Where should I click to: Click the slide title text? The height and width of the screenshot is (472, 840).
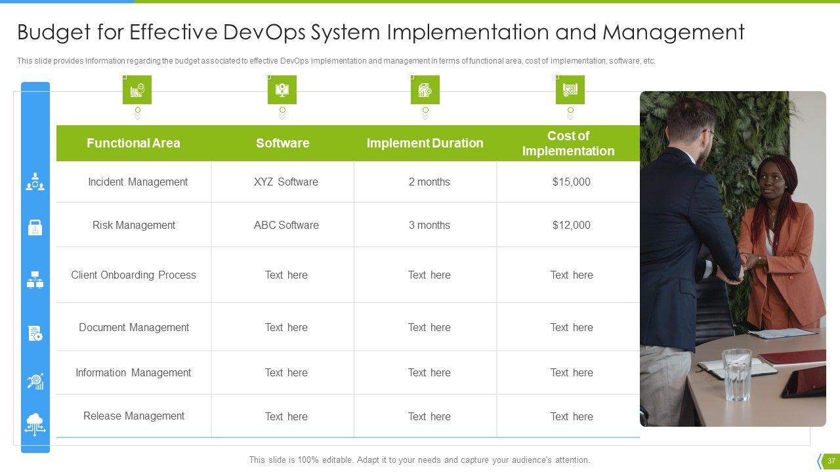pos(381,32)
